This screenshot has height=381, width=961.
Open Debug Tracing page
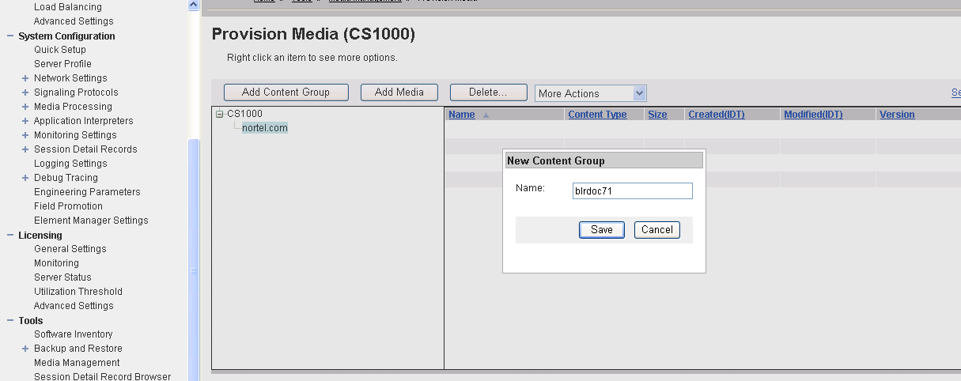pyautogui.click(x=66, y=178)
